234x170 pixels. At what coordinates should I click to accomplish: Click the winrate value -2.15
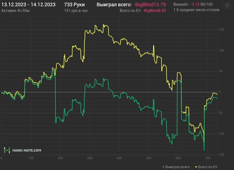pos(195,4)
